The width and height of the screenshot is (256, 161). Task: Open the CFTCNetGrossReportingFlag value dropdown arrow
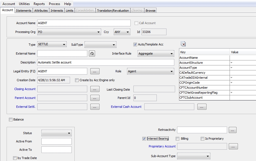coord(231,93)
